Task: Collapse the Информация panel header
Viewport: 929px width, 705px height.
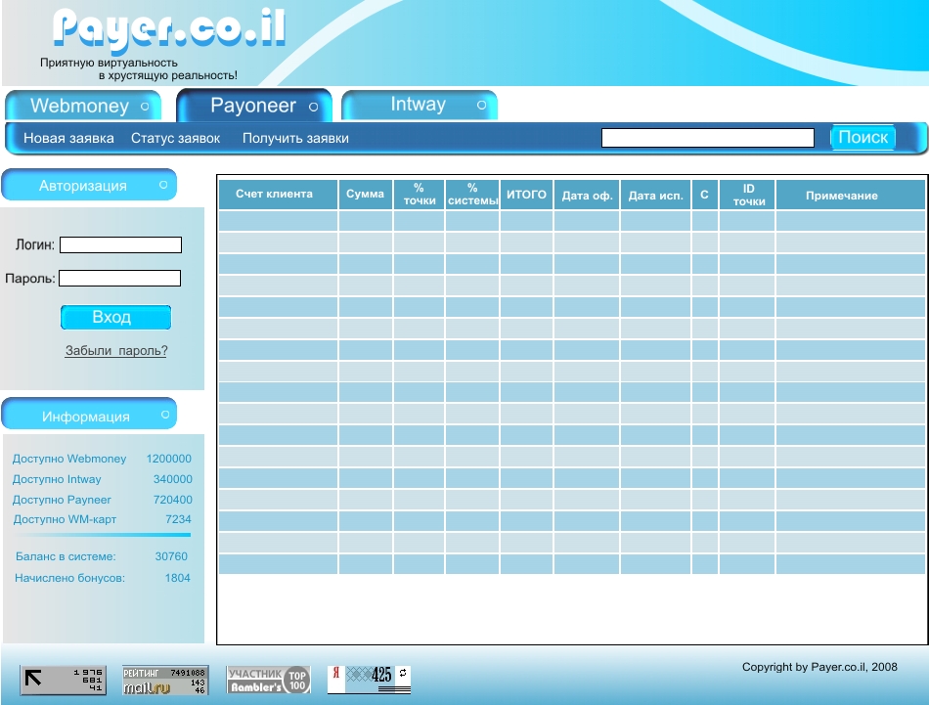Action: (89, 415)
